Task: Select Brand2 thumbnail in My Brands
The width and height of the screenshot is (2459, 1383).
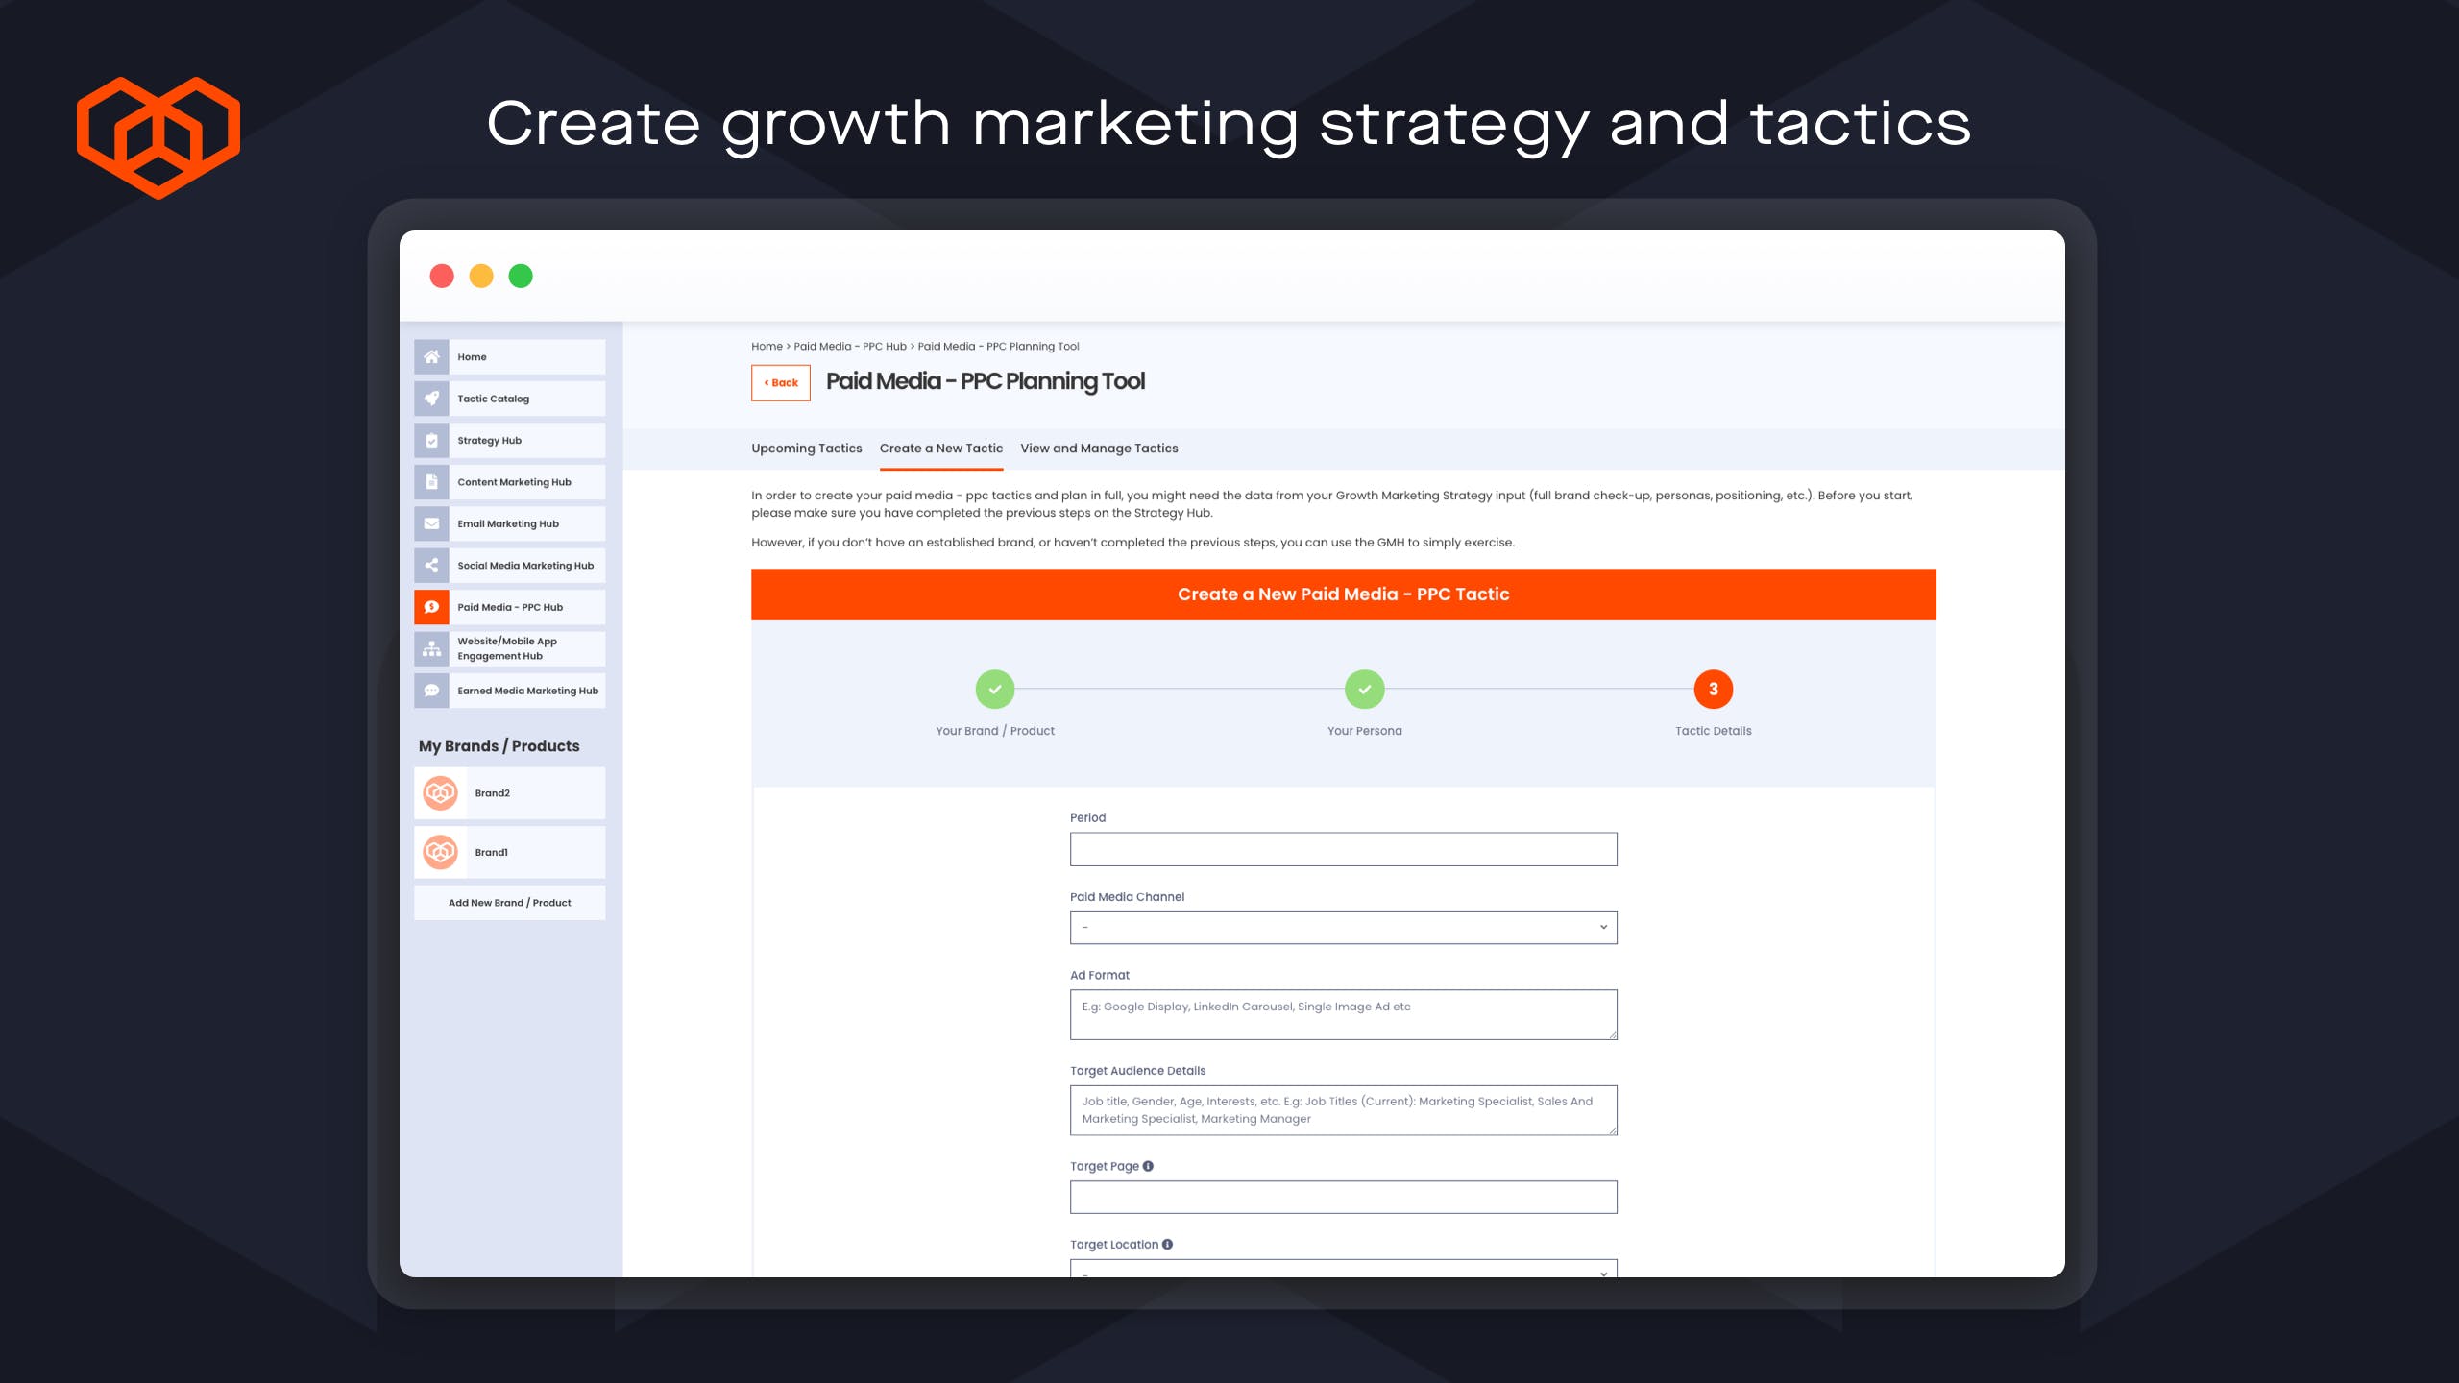Action: 440,793
